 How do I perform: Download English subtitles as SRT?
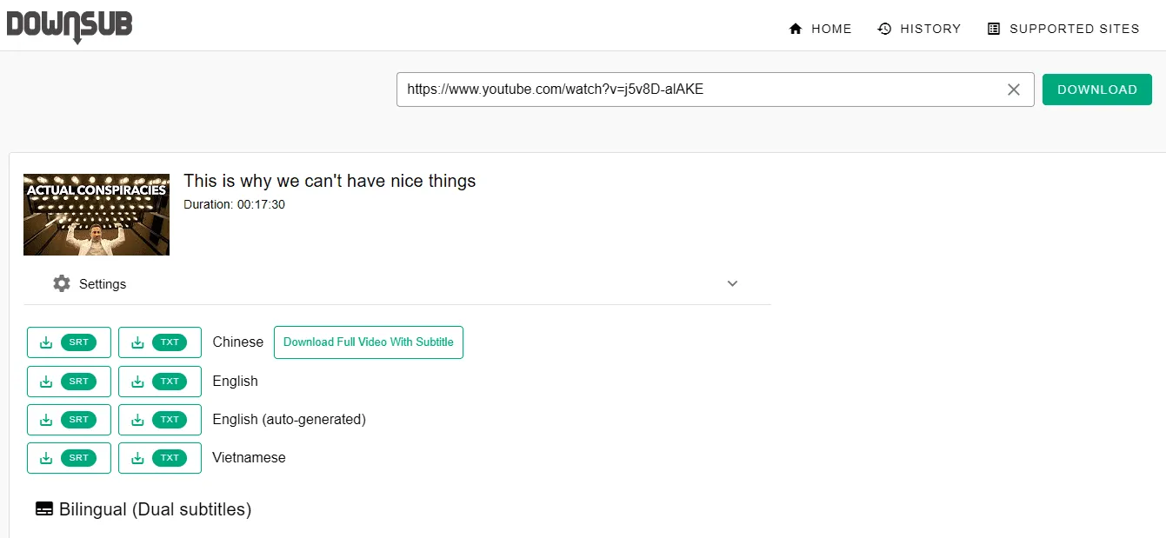coord(69,382)
